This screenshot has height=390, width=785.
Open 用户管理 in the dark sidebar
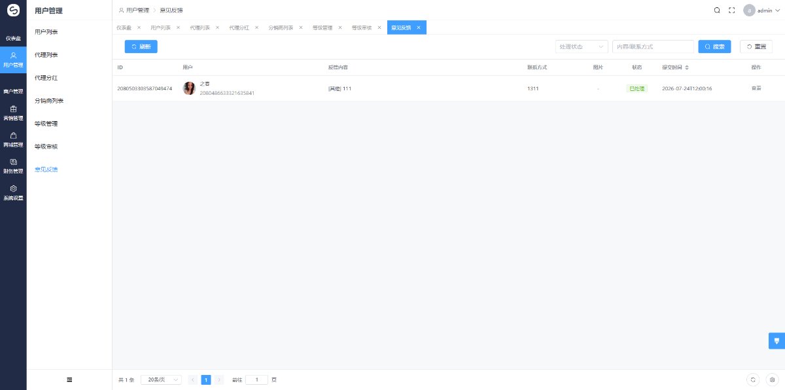coord(13,60)
